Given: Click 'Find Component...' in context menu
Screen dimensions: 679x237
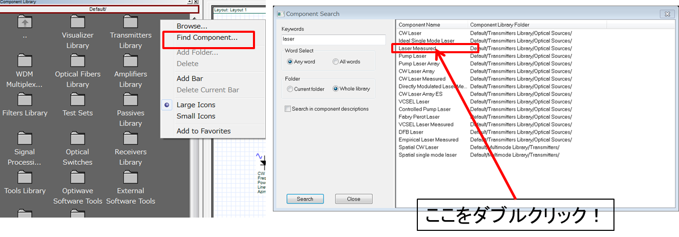Looking at the screenshot, I should (207, 37).
